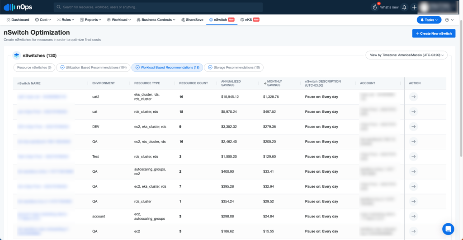Click the Environment column header
This screenshot has height=240, width=463.
point(104,83)
